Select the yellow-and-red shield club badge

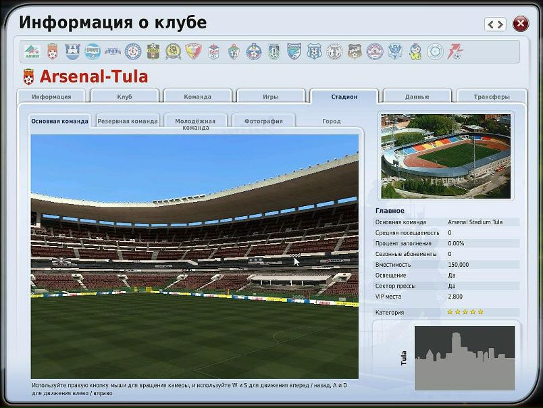[193, 51]
